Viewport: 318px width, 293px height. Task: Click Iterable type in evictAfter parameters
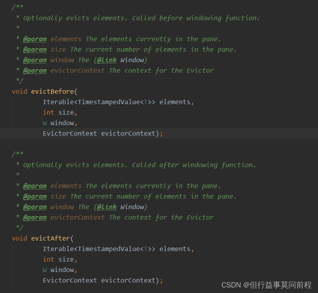(58, 249)
